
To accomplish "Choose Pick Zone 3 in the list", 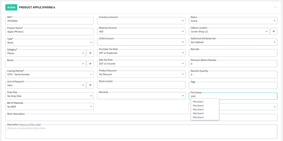I will (x=198, y=109).
